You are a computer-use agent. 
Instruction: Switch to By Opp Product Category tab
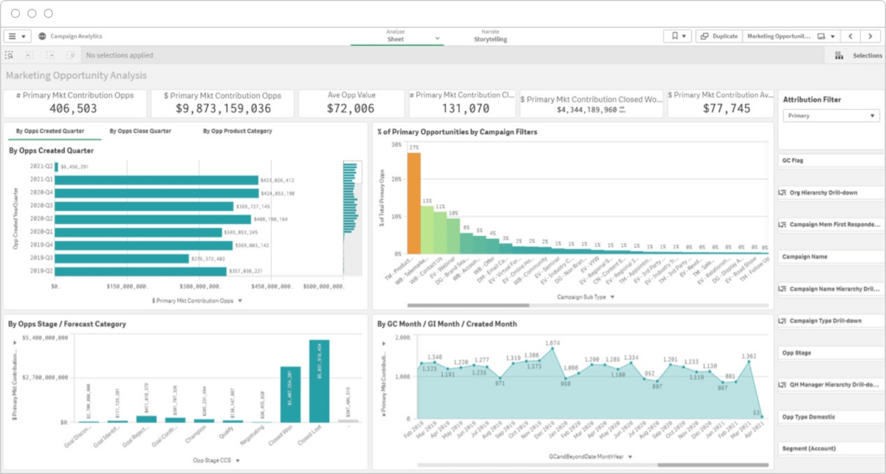[x=237, y=131]
